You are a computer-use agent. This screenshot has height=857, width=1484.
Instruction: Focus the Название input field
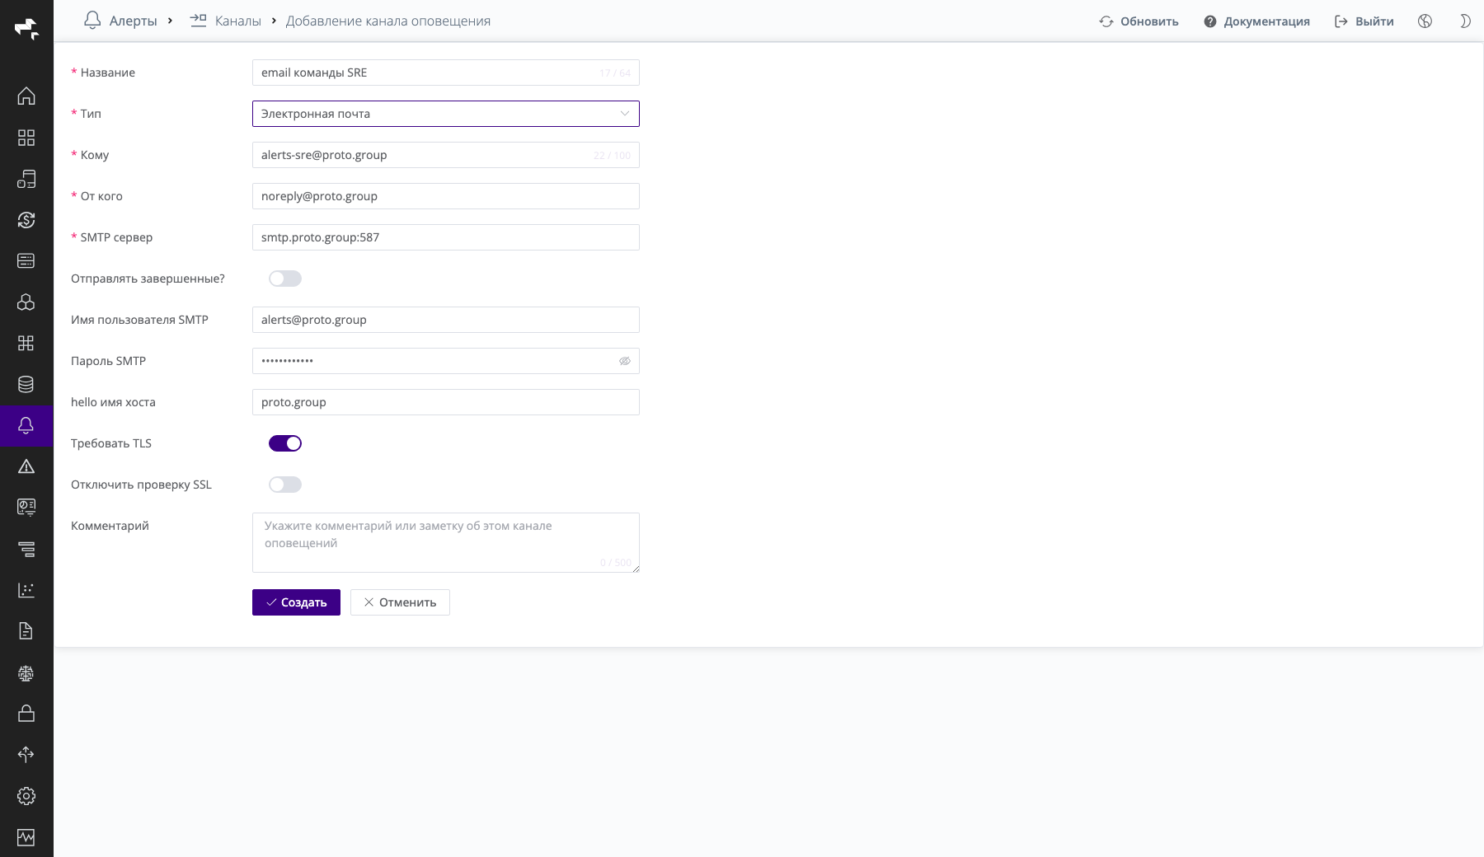(446, 73)
